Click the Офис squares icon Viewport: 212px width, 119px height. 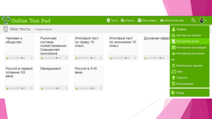[x=174, y=72]
